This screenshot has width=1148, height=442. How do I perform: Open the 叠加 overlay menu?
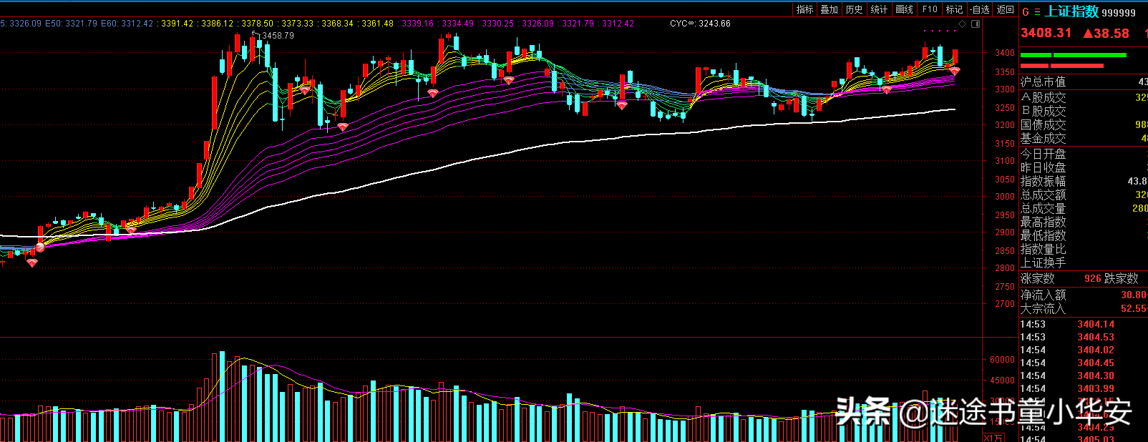[830, 9]
